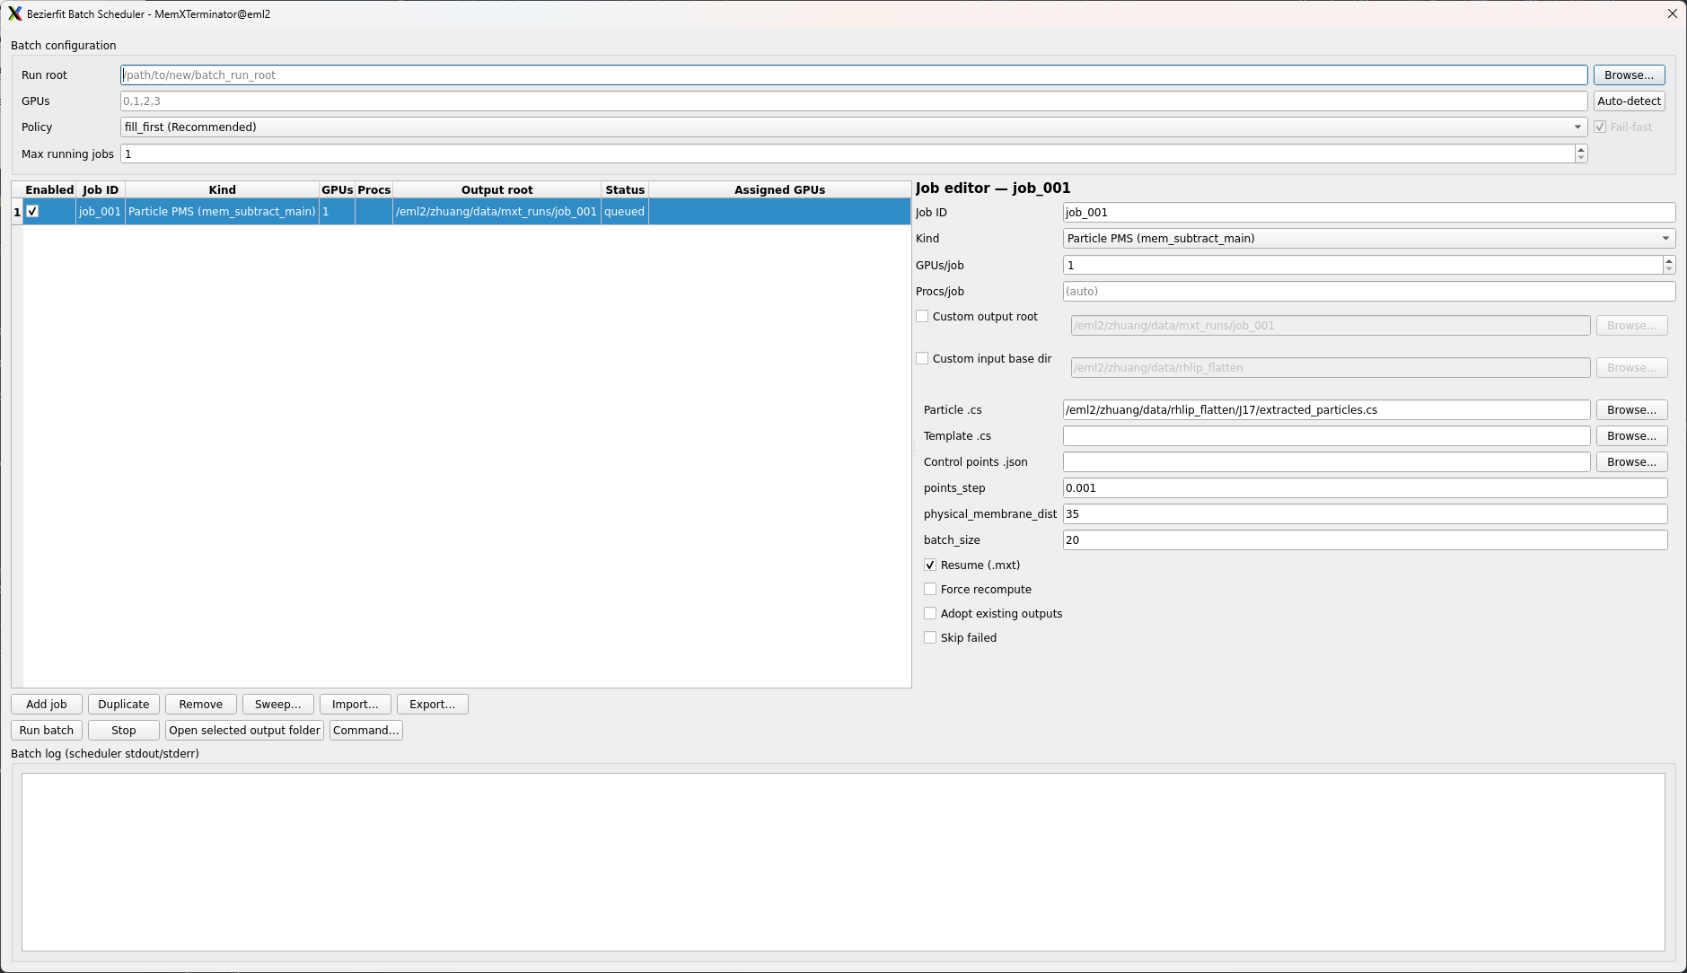The height and width of the screenshot is (973, 1687).
Task: Uncheck the Enabled box for job_001
Action: (33, 211)
